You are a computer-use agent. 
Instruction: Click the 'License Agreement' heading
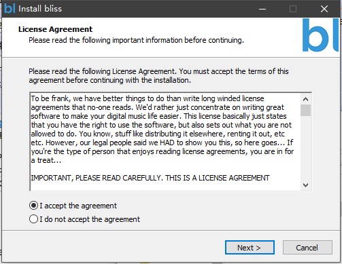(56, 29)
